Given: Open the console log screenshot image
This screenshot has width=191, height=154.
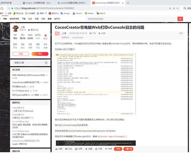Looking at the screenshot, I should click(95, 84).
